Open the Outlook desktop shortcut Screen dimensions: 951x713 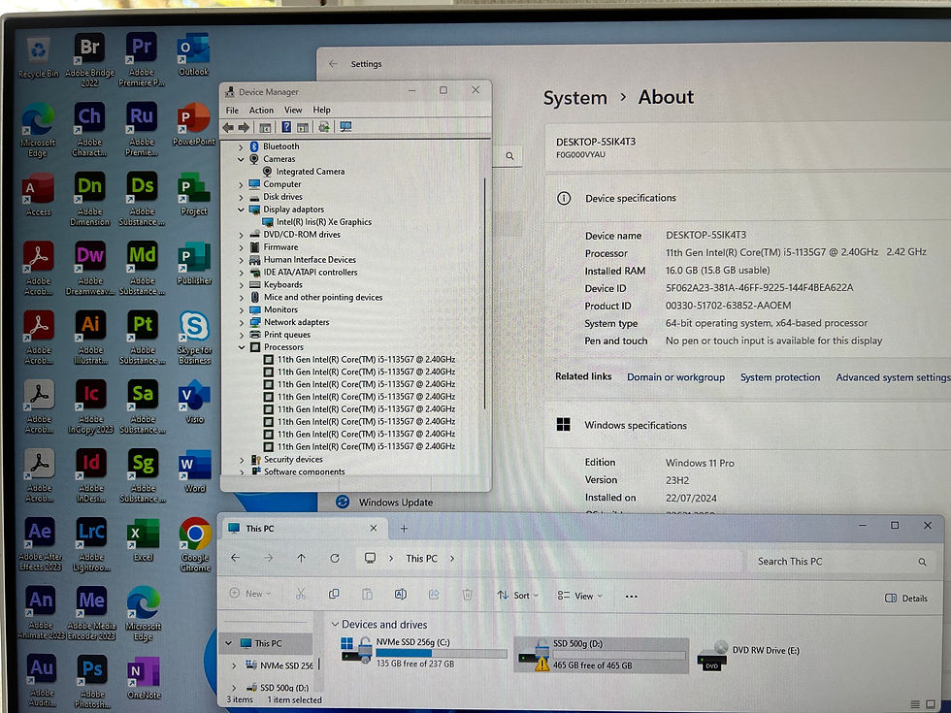(x=193, y=54)
